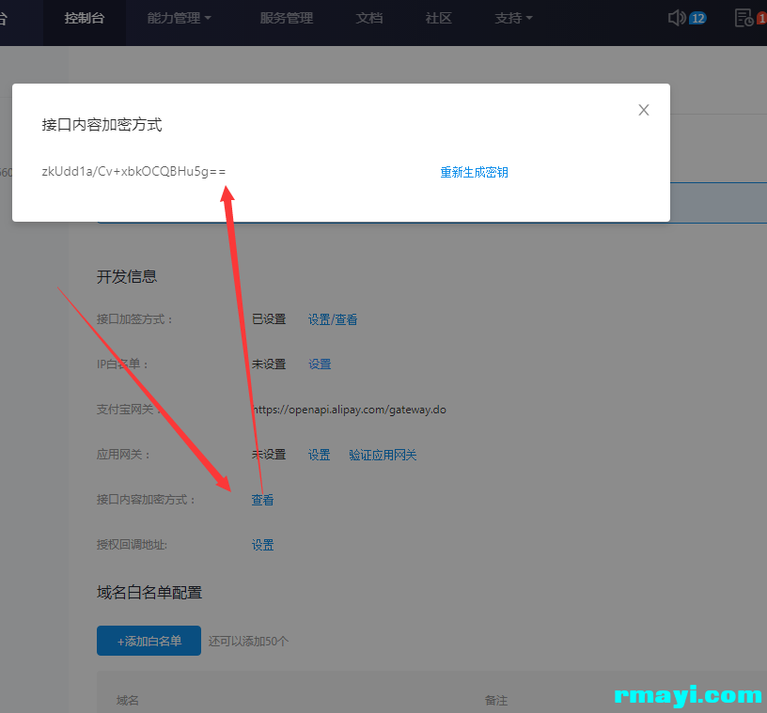Select the Alipay gateway URL text
Screen dimensions: 767x713
350,410
